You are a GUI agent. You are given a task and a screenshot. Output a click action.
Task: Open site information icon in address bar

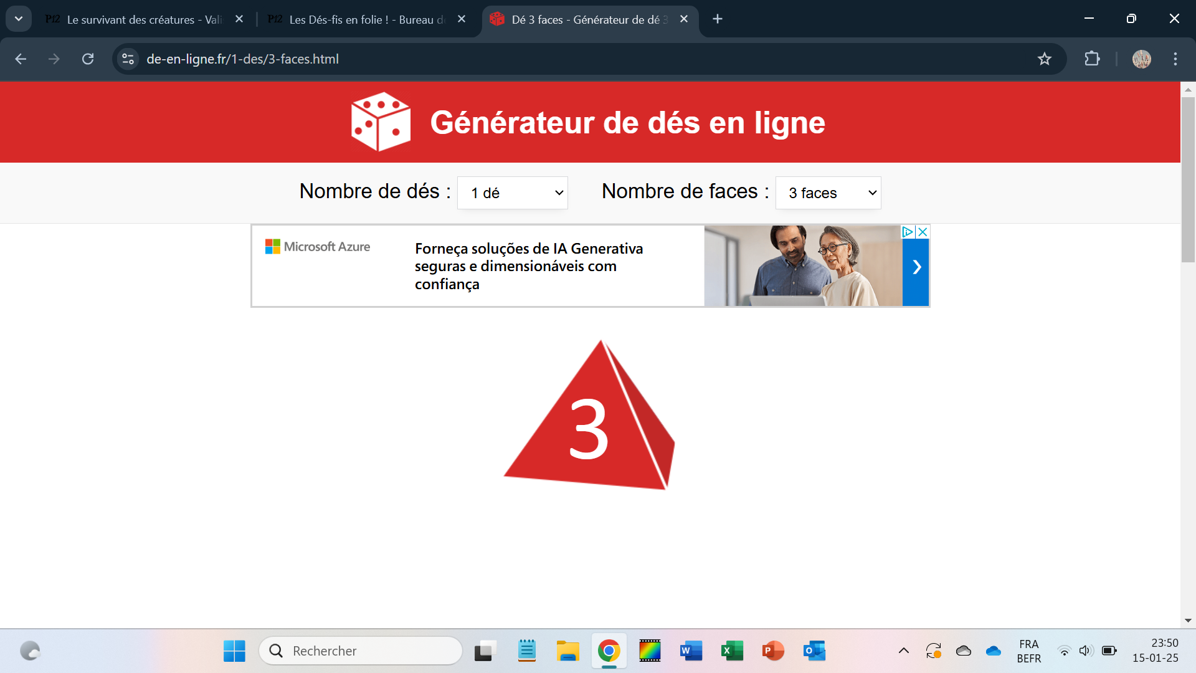(x=128, y=59)
